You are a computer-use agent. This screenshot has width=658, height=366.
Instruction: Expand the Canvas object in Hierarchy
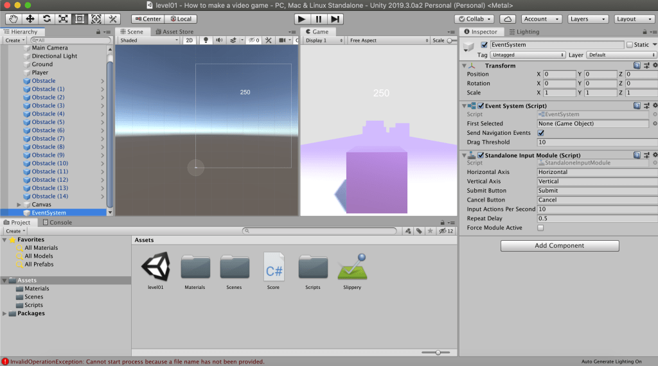click(19, 205)
